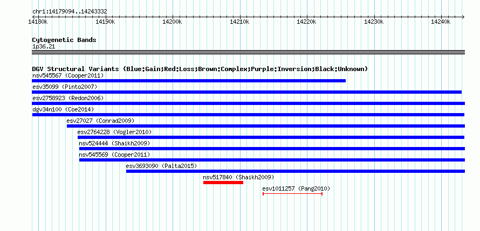Click the 14240k ruler label
This screenshot has width=480, height=231.
point(441,22)
